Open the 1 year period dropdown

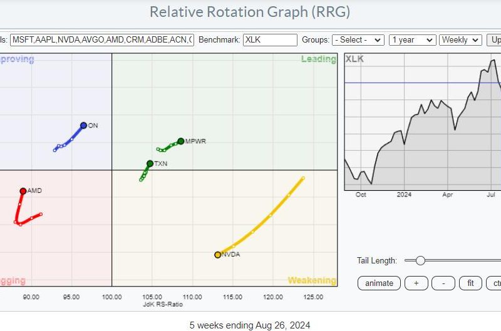coord(412,40)
